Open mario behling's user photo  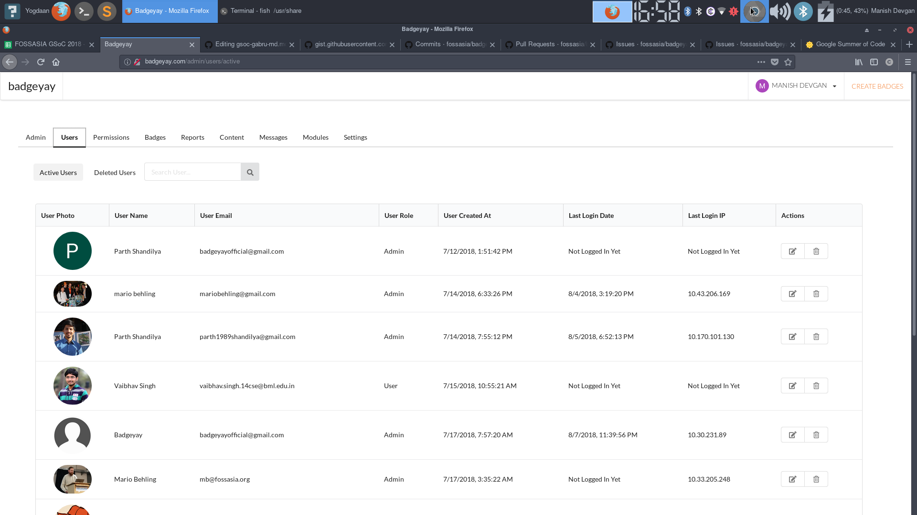[73, 294]
